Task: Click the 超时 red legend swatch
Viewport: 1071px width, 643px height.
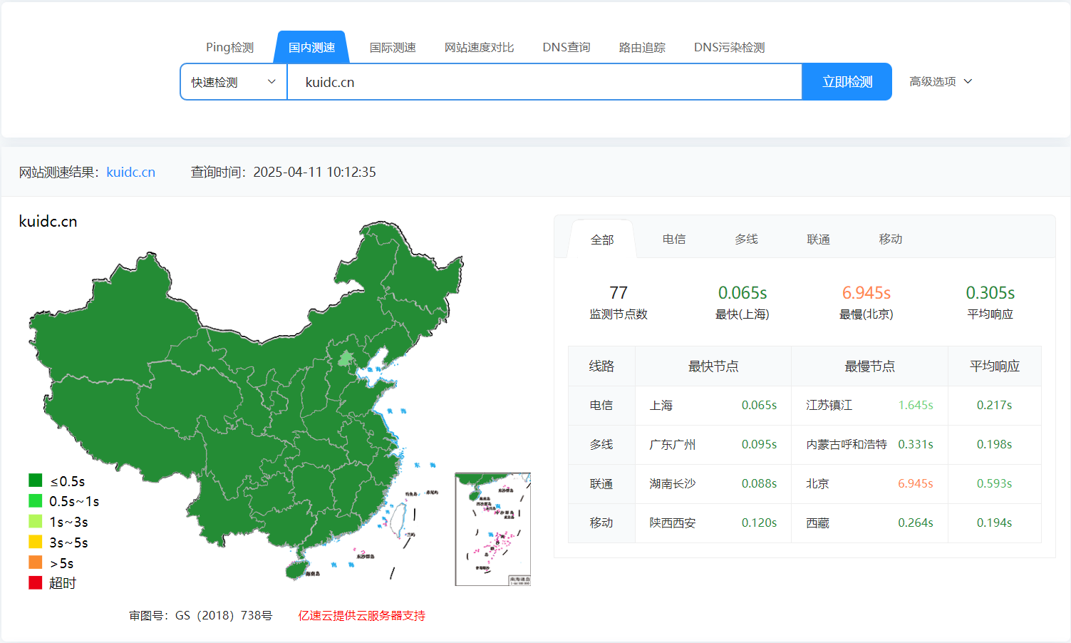Action: [x=36, y=582]
